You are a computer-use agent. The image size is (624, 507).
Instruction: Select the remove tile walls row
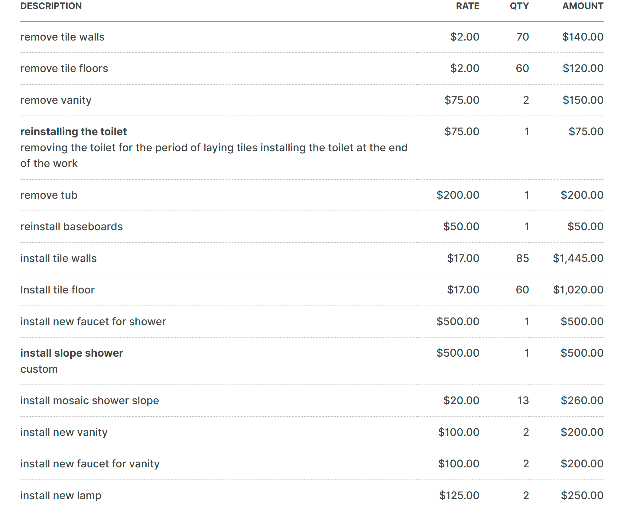[x=62, y=37]
